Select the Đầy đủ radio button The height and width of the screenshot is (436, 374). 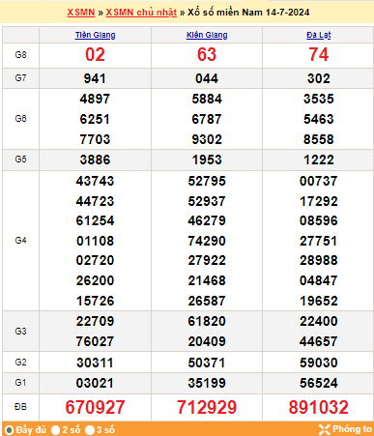[9, 430]
